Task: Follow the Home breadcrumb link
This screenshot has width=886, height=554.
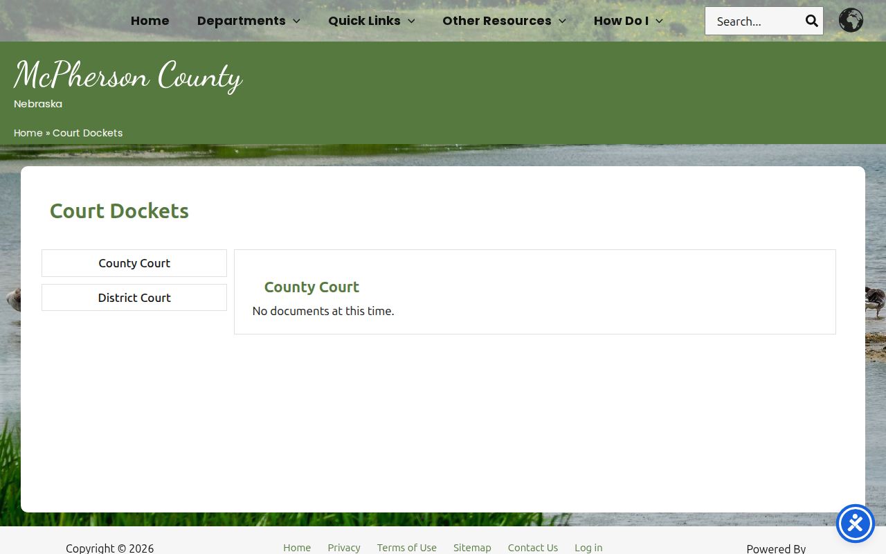Action: click(28, 133)
